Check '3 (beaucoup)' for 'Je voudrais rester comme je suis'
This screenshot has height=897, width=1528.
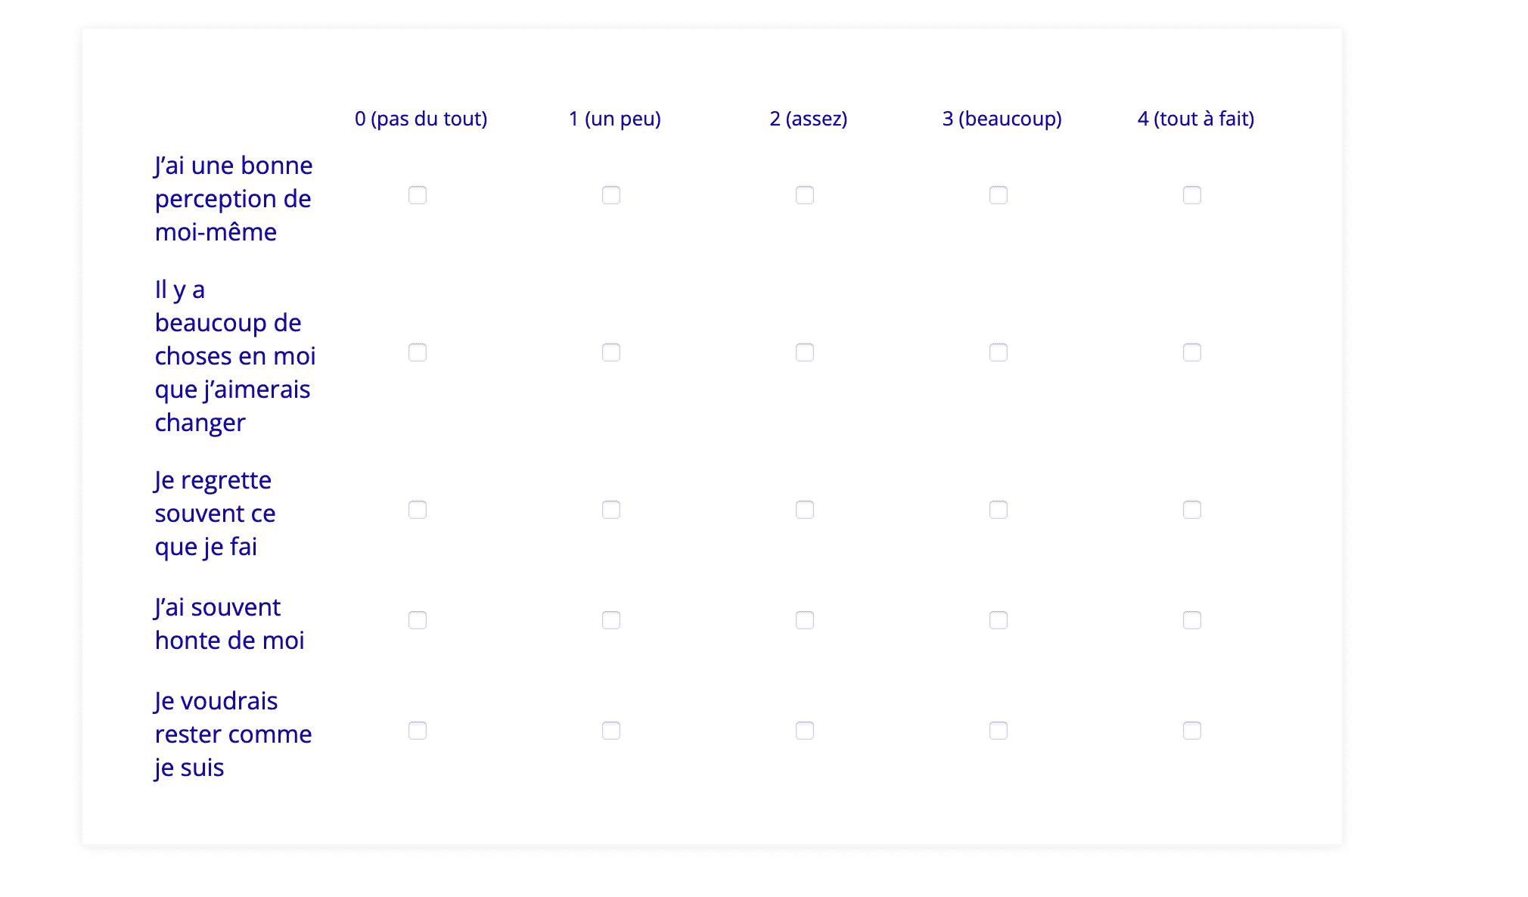pos(998,731)
